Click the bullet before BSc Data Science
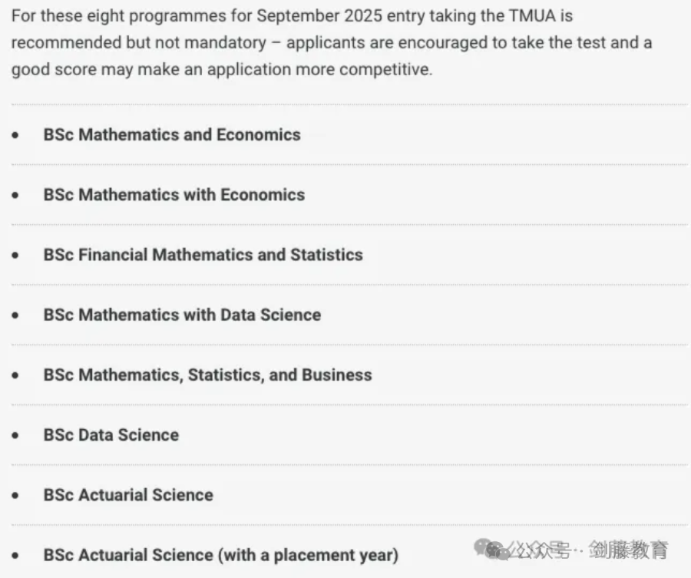This screenshot has width=691, height=578. coord(15,435)
